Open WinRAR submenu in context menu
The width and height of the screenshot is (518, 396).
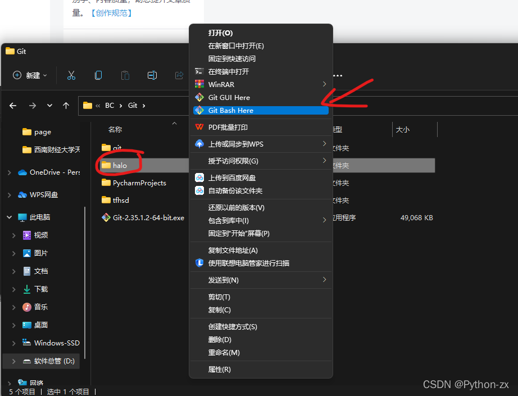coord(261,85)
